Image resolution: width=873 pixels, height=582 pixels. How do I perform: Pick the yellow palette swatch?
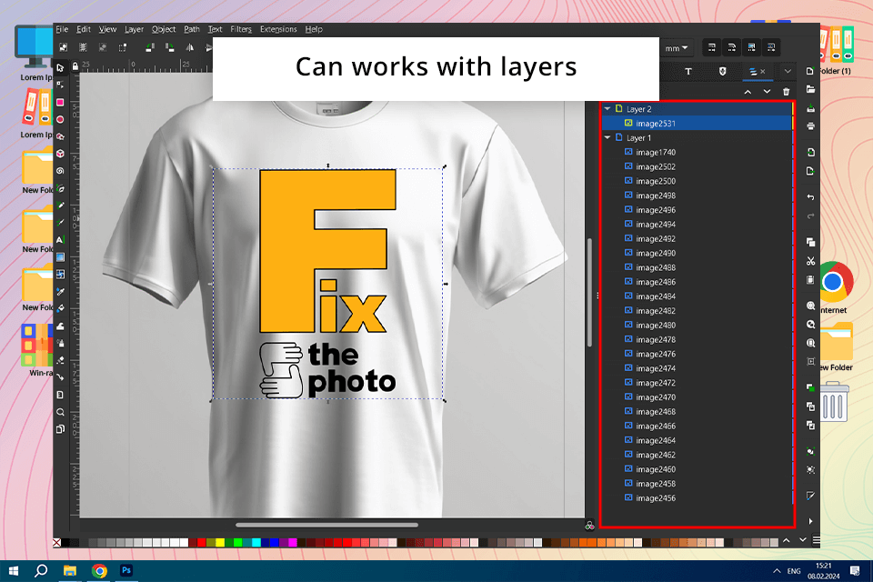(220, 543)
